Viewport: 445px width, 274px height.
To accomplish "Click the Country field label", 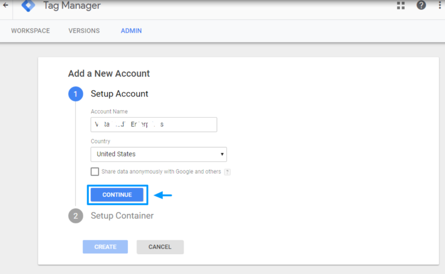I will [100, 141].
